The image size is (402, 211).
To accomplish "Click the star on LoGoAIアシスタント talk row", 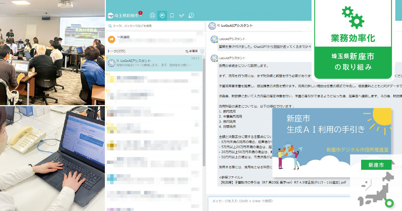I will point(108,57).
